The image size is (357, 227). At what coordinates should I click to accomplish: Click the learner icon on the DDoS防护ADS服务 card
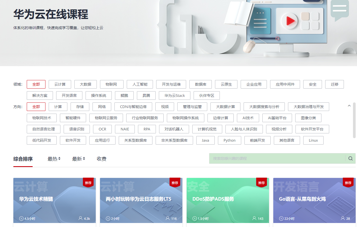(x=254, y=218)
